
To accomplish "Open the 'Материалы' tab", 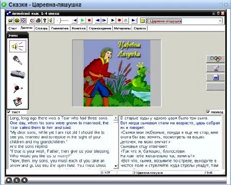I will click(122, 28).
